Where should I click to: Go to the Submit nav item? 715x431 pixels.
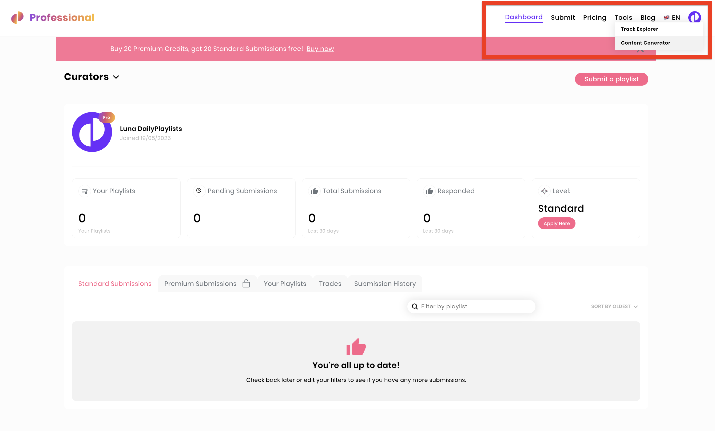[x=563, y=17]
